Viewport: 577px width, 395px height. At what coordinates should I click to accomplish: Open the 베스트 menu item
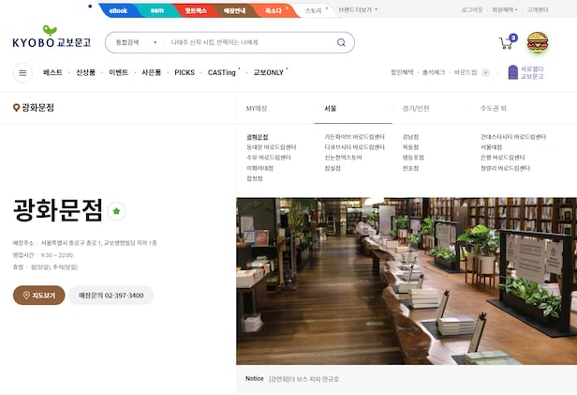point(52,72)
